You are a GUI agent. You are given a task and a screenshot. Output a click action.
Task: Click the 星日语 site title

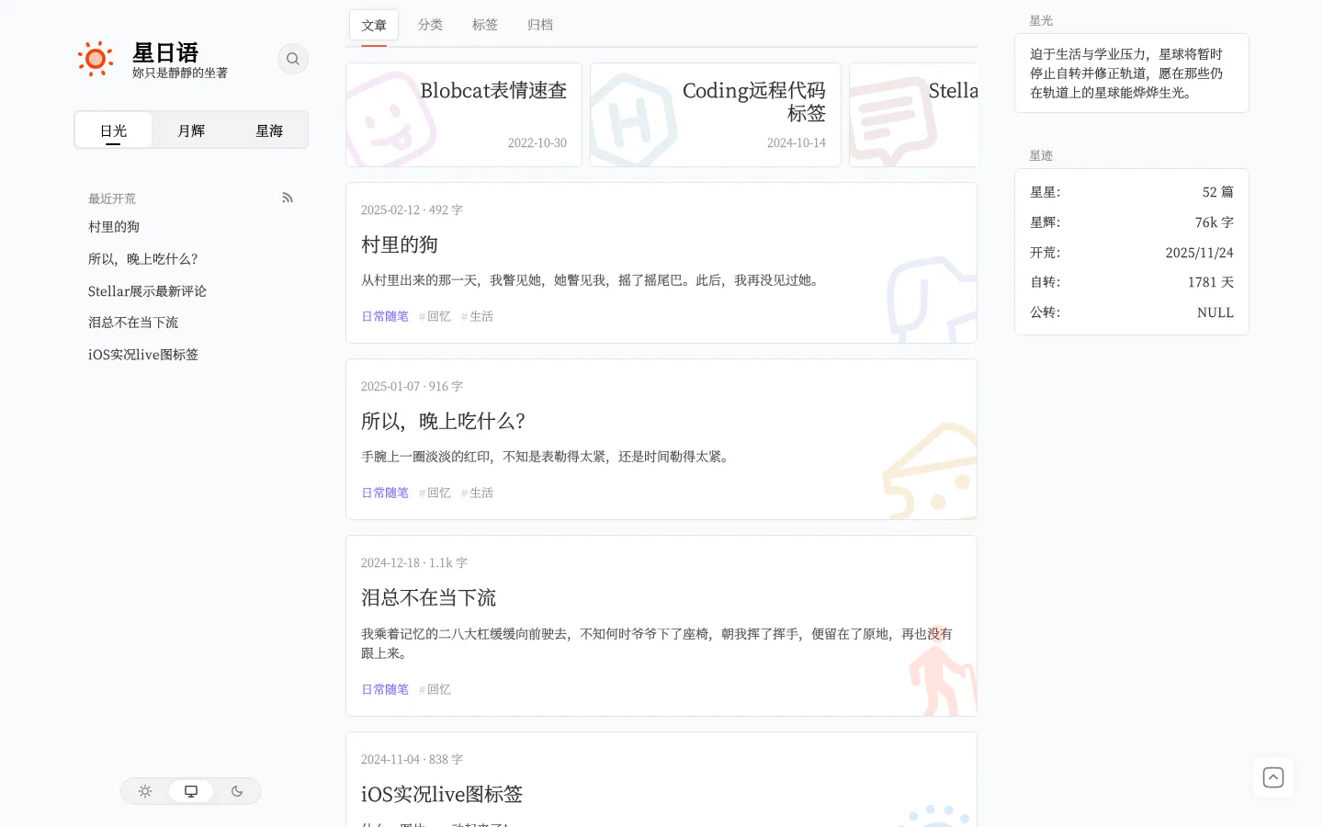coord(165,52)
